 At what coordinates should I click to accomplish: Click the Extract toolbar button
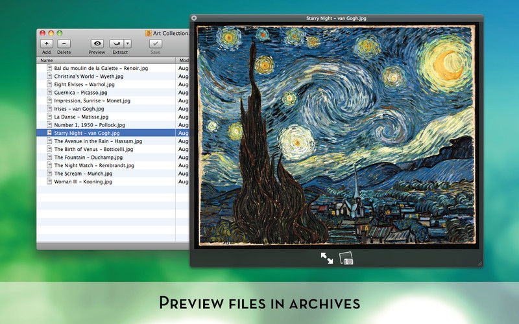coord(117,43)
